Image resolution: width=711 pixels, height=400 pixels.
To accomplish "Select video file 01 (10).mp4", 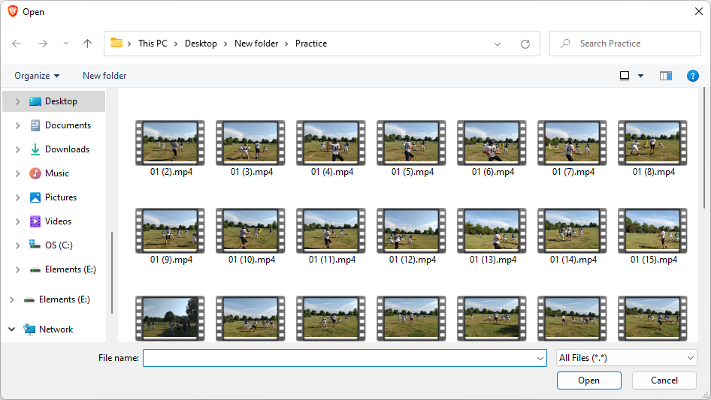I will tap(251, 236).
